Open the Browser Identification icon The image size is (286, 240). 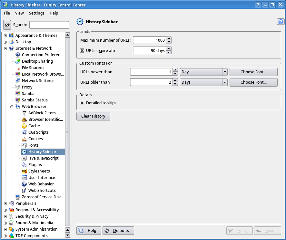click(24, 120)
